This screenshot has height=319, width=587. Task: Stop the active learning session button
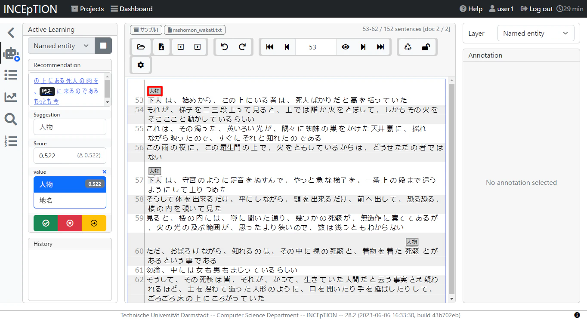click(103, 46)
